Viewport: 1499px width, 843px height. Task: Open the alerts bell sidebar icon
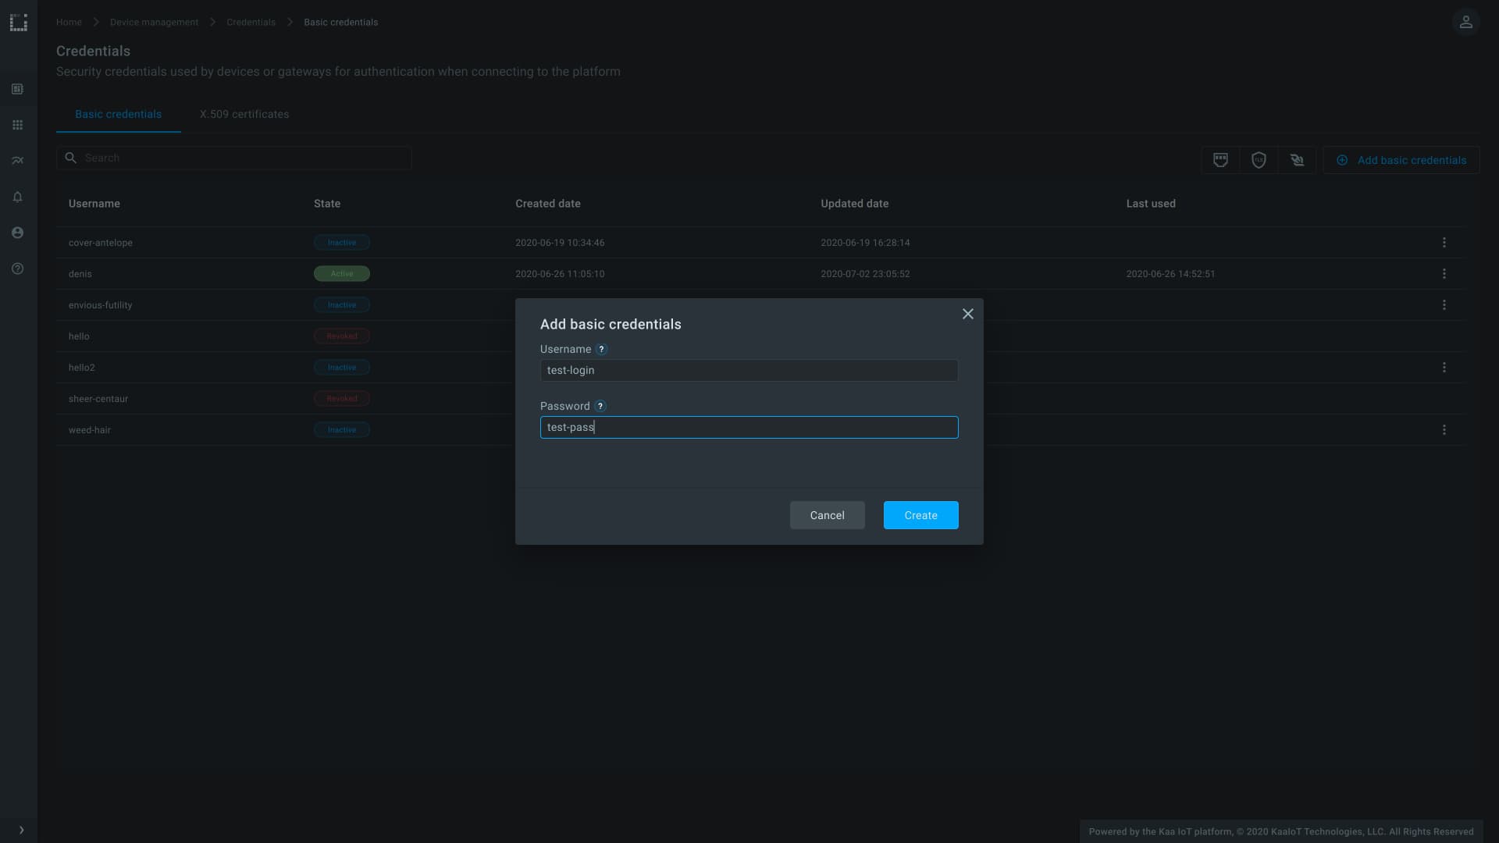(x=17, y=197)
